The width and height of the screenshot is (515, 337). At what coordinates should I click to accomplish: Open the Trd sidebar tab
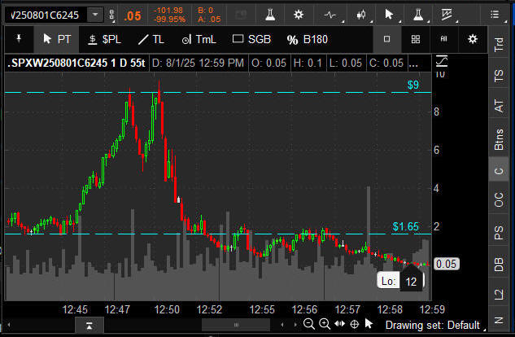tap(499, 44)
